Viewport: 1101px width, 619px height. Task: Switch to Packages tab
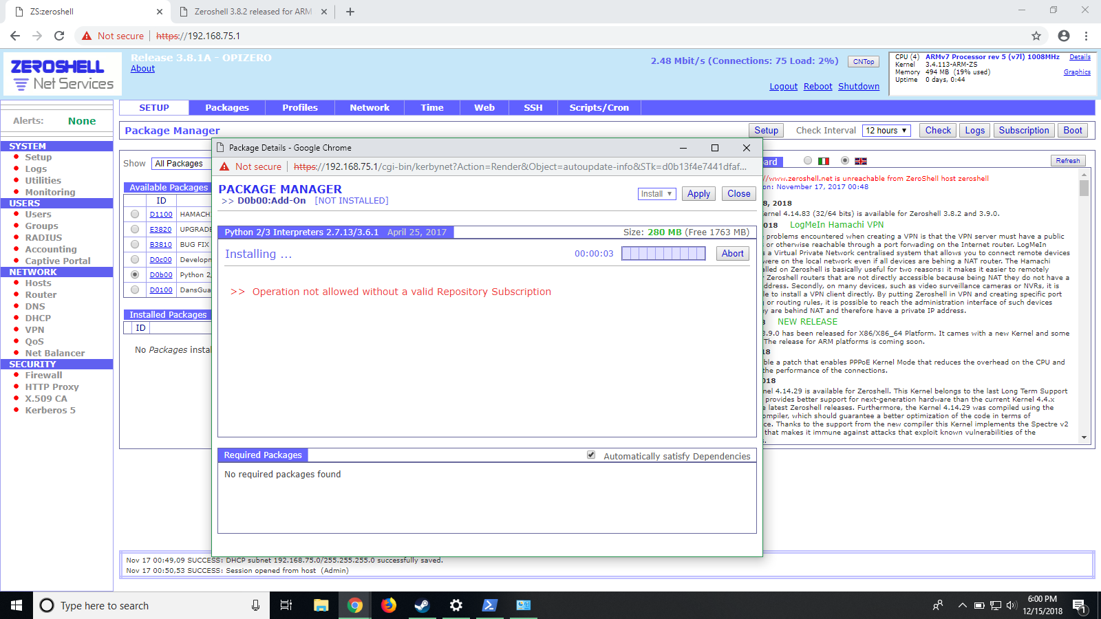point(227,108)
